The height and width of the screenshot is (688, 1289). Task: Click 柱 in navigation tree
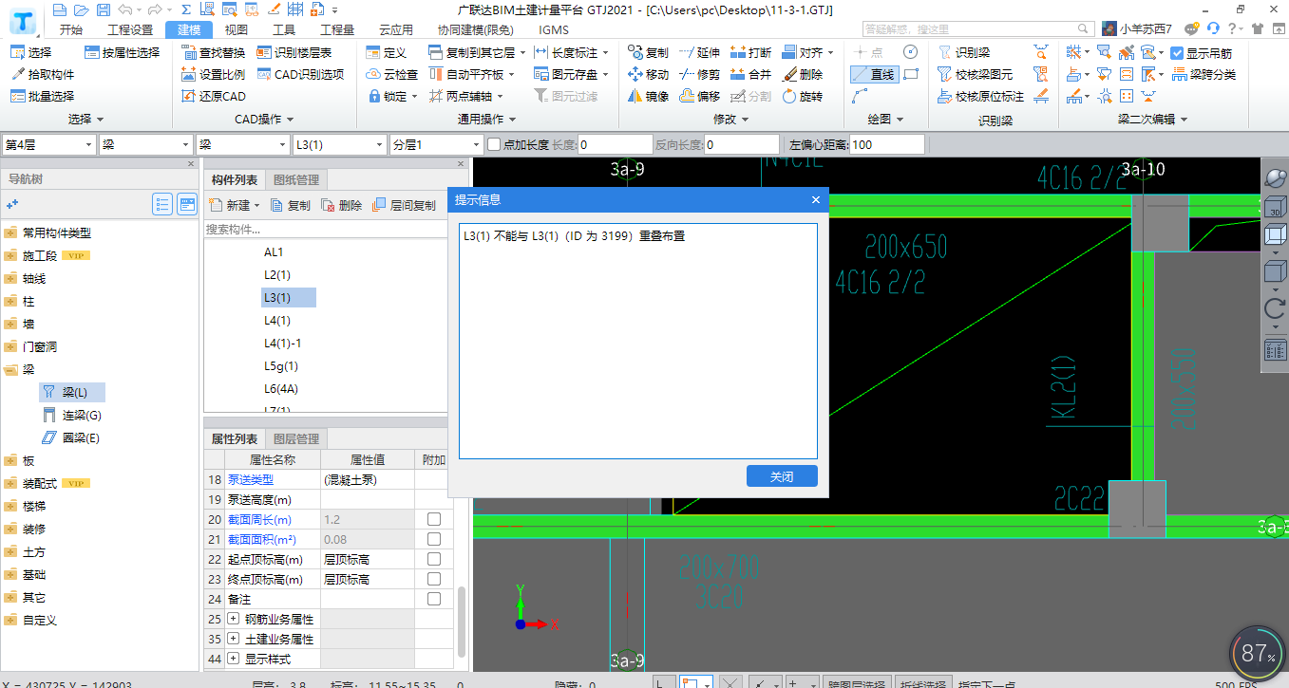[x=28, y=301]
